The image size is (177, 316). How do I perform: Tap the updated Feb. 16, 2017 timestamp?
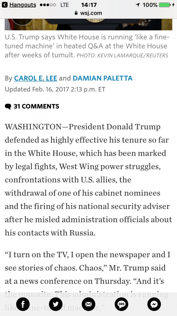coord(55,89)
